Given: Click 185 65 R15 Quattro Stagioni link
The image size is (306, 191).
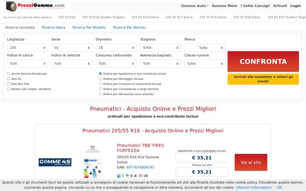Looking at the screenshot, I should pyautogui.click(x=286, y=17).
